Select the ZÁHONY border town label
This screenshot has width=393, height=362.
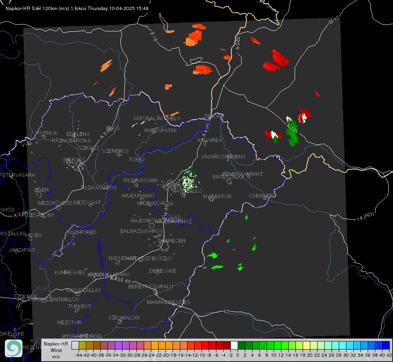click(x=214, y=116)
